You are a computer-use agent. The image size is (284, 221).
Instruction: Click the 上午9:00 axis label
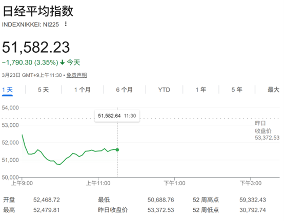(22, 183)
